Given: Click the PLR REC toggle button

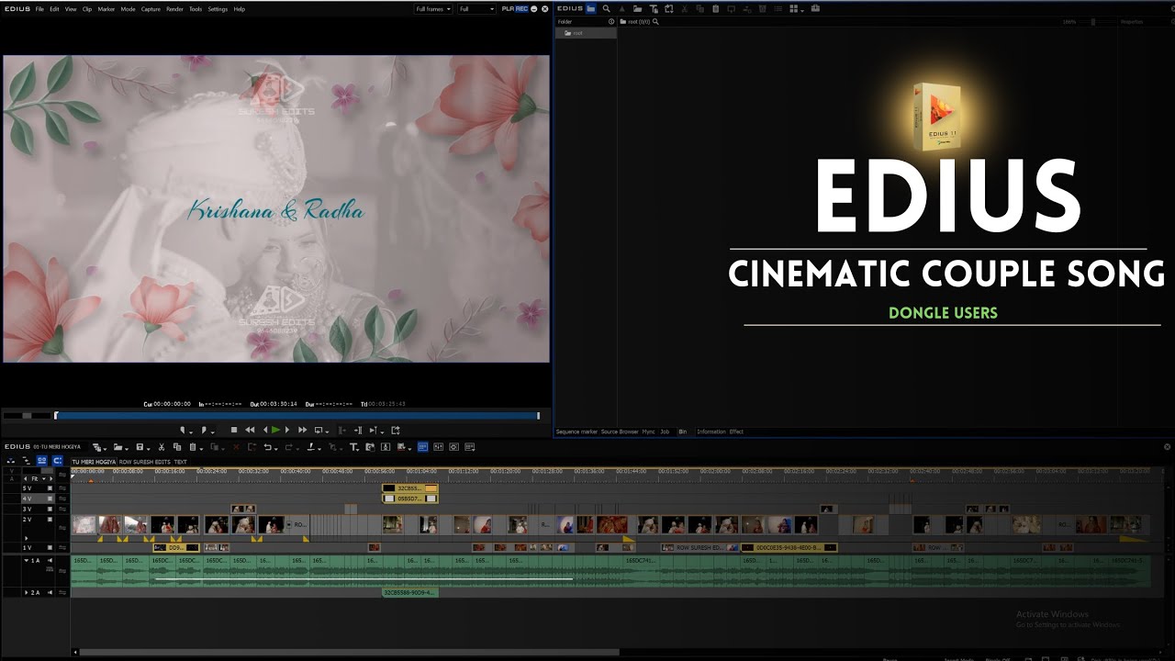Looking at the screenshot, I should pos(514,8).
